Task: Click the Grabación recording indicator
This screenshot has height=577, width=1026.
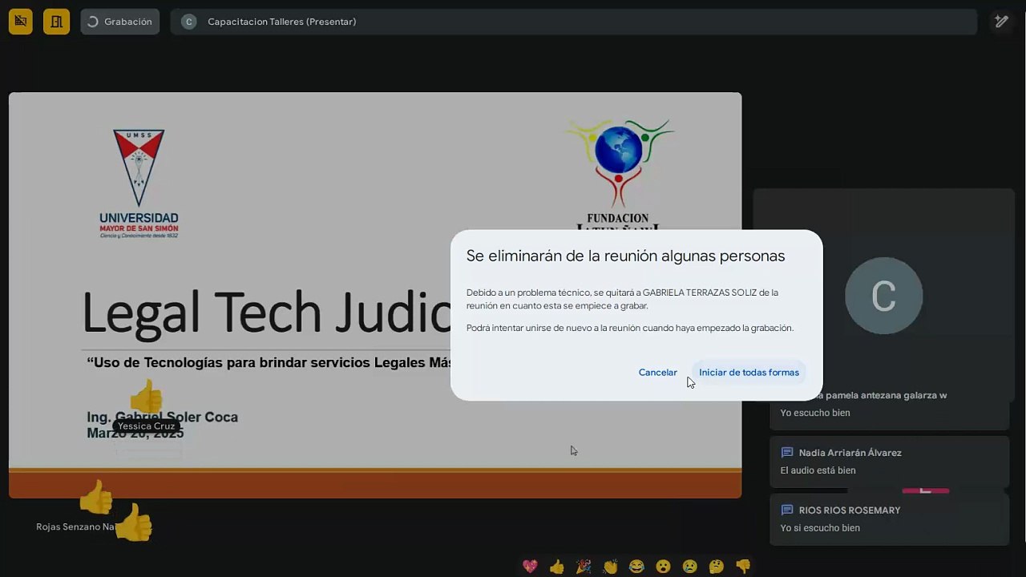Action: pyautogui.click(x=120, y=22)
